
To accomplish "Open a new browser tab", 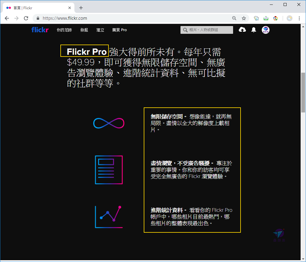I will (81, 8).
